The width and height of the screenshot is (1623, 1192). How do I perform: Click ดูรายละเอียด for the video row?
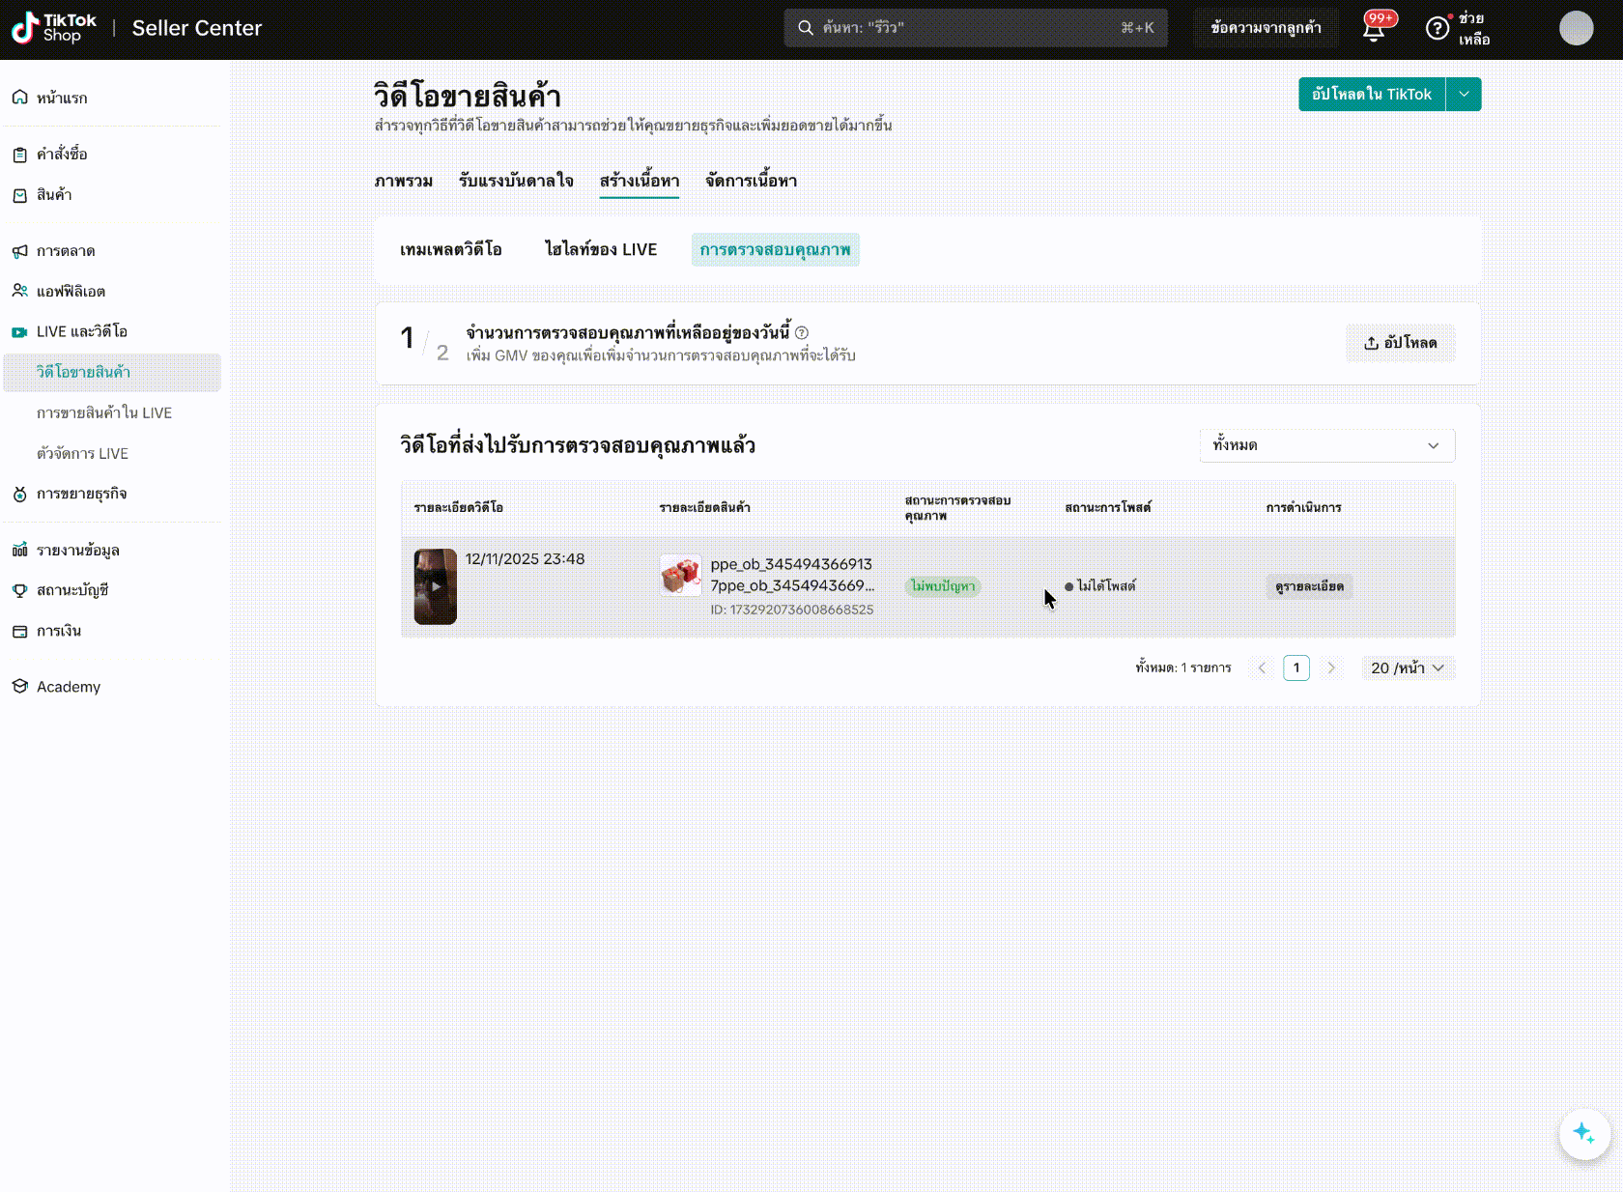tap(1309, 586)
